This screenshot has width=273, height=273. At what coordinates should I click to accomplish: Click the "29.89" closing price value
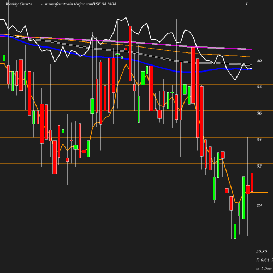point(262,252)
